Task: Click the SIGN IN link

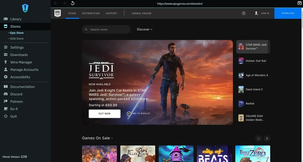Action: coord(265,13)
